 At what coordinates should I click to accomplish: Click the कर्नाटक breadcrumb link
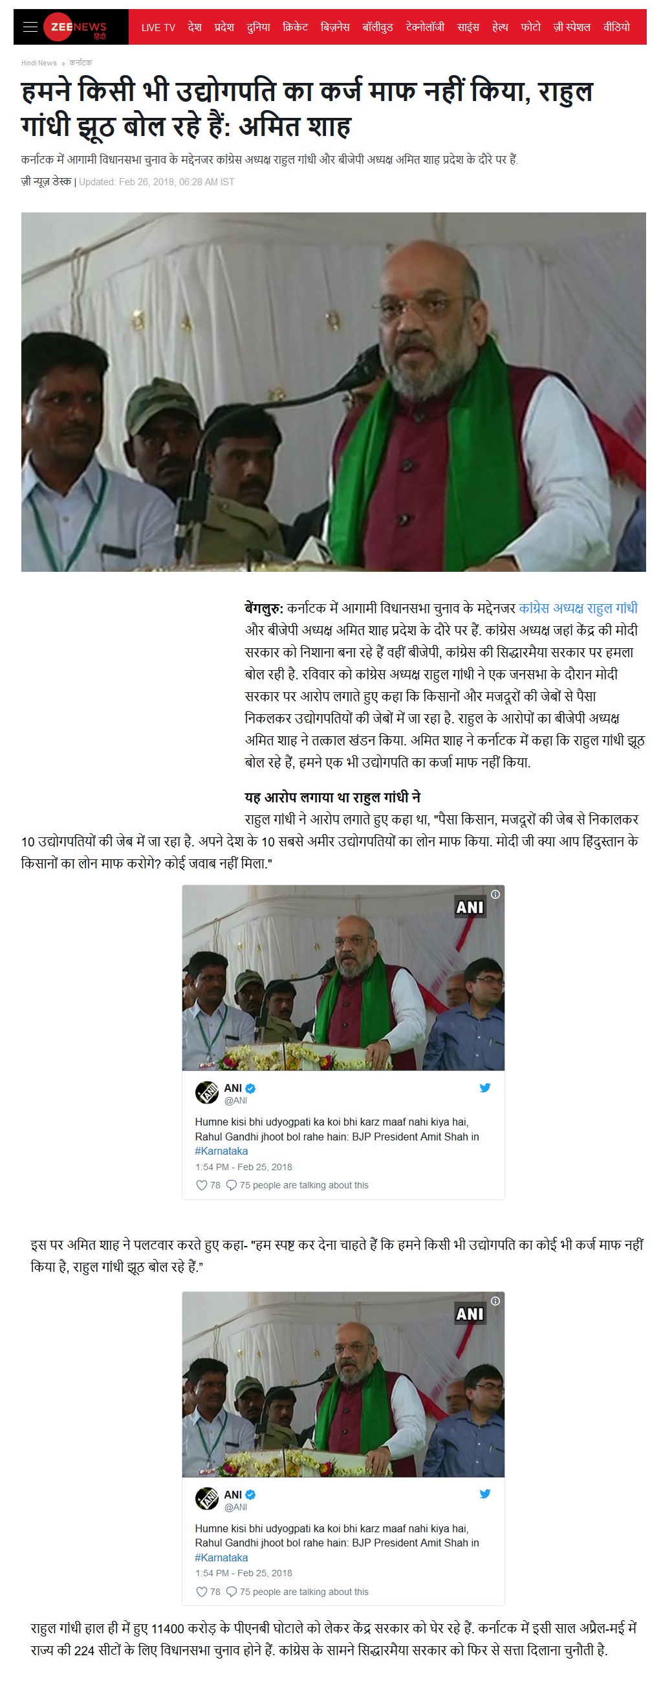80,63
